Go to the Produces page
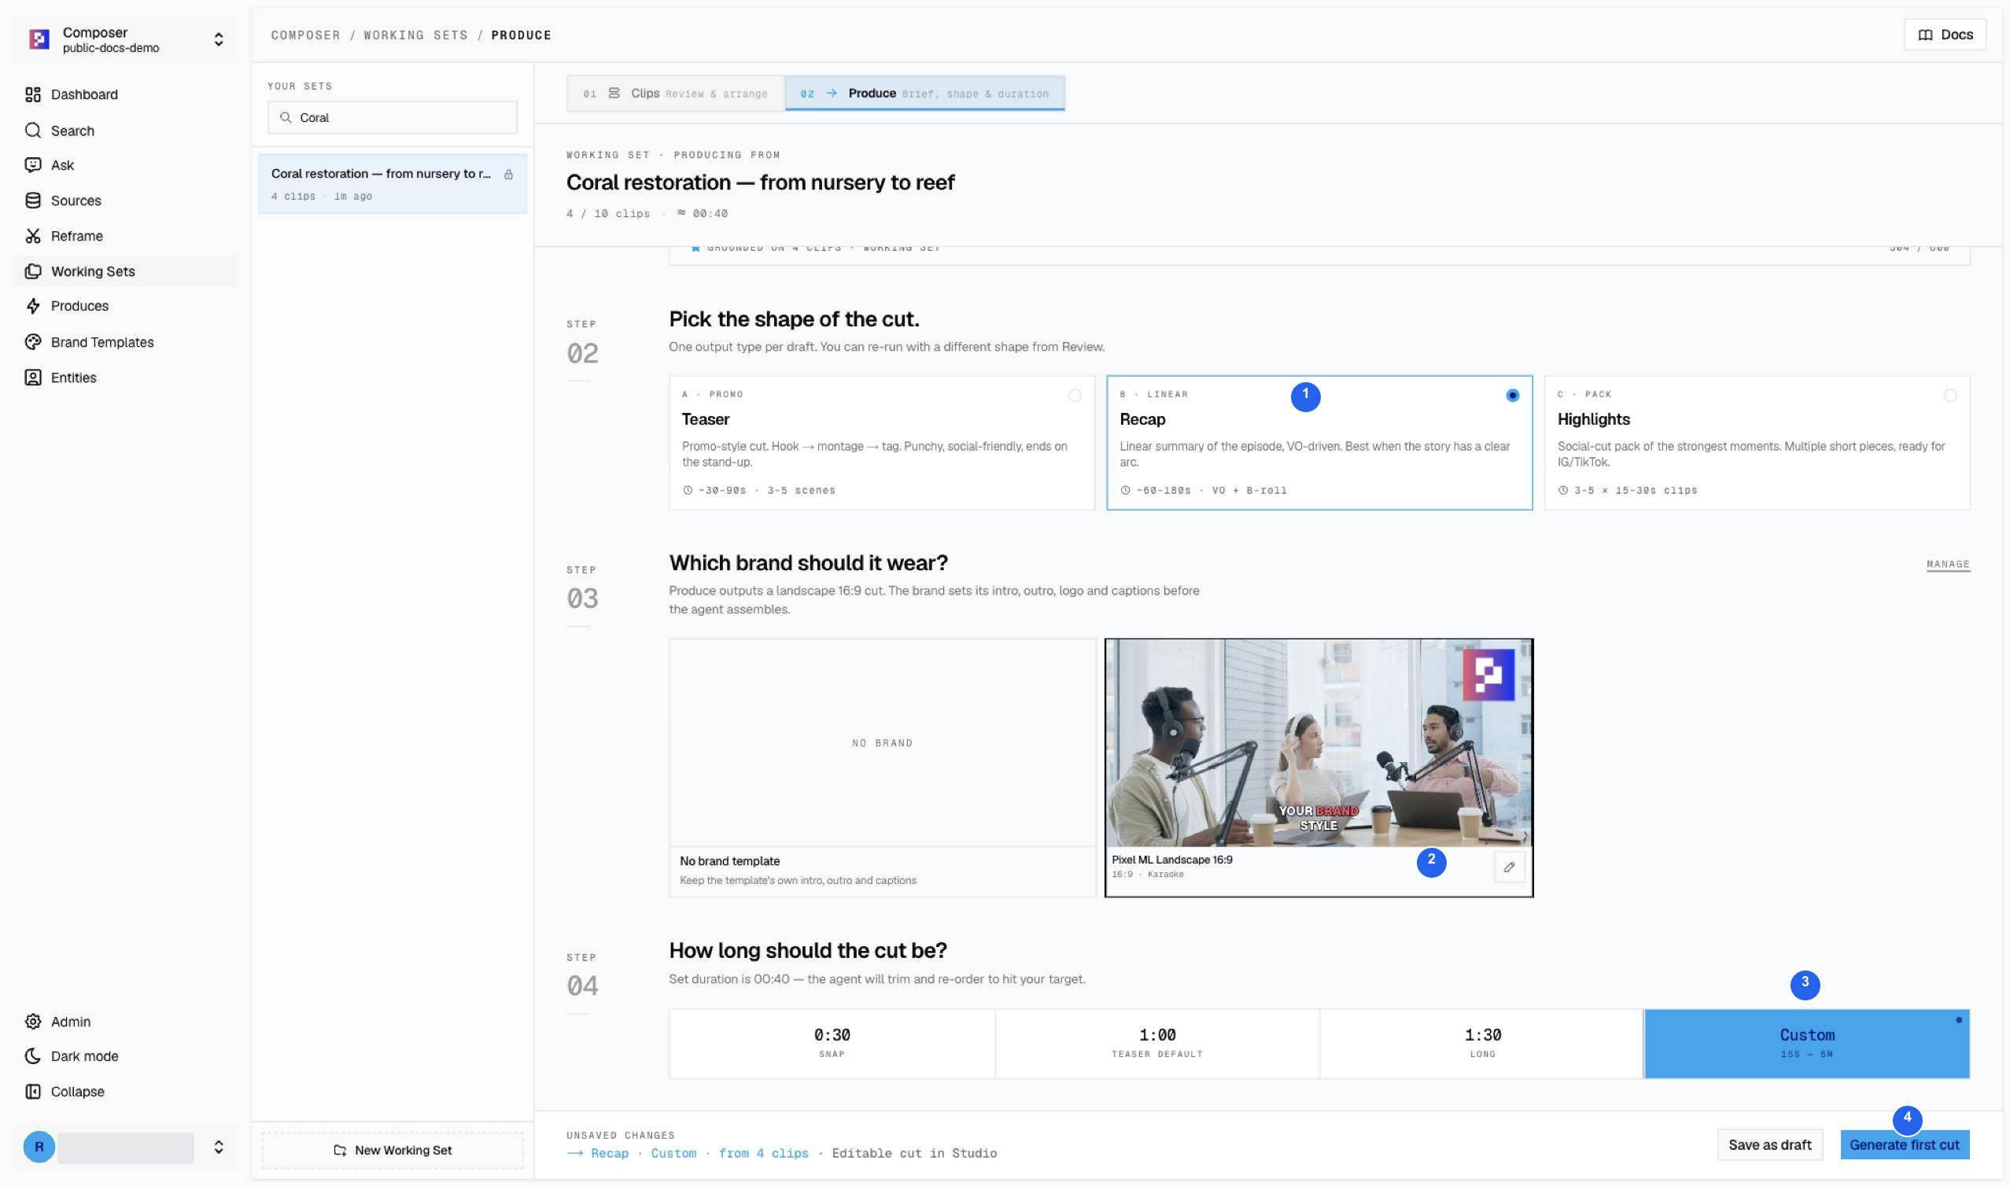Viewport: 2010px width, 1186px height. pos(125,306)
